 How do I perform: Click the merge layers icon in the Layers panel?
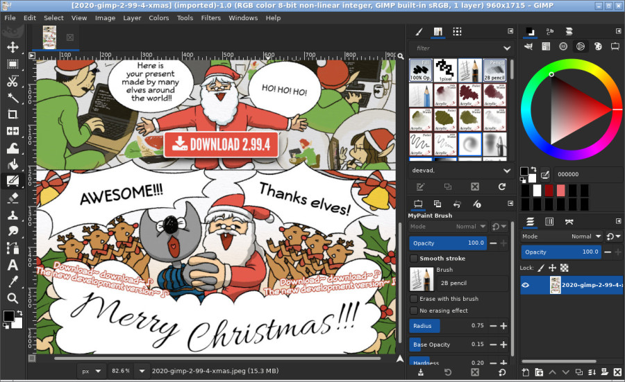[x=592, y=372]
